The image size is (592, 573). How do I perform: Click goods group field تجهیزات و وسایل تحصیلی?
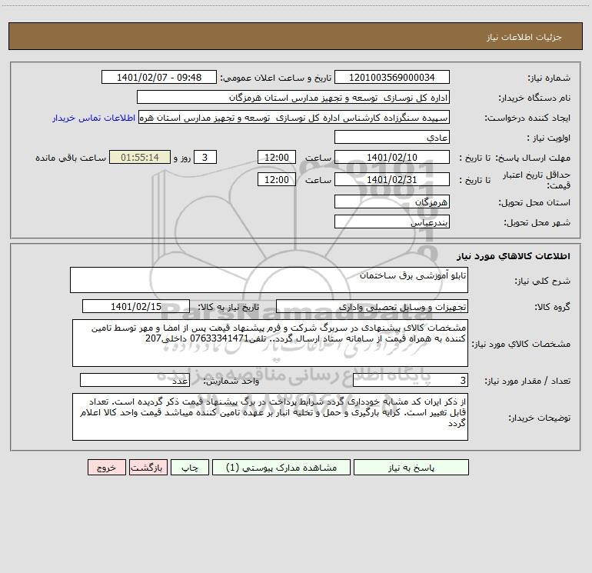tap(372, 306)
